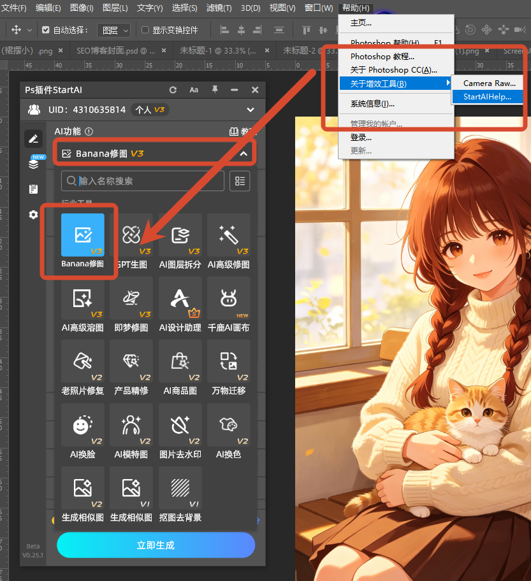Expand the UID account chevron

click(251, 110)
